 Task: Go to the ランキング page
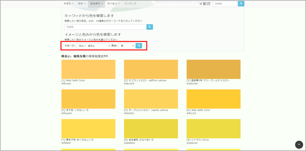130,4
